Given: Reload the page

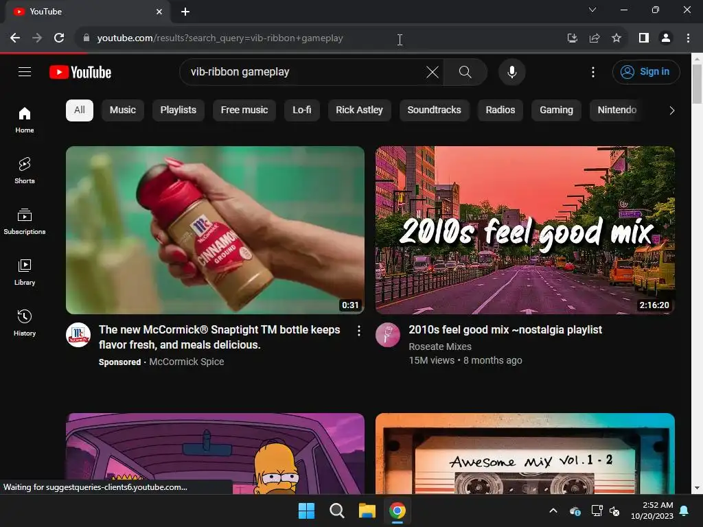Looking at the screenshot, I should [x=59, y=38].
